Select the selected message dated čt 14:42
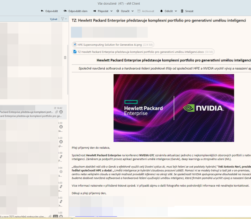The image size is (251, 219). point(33,112)
